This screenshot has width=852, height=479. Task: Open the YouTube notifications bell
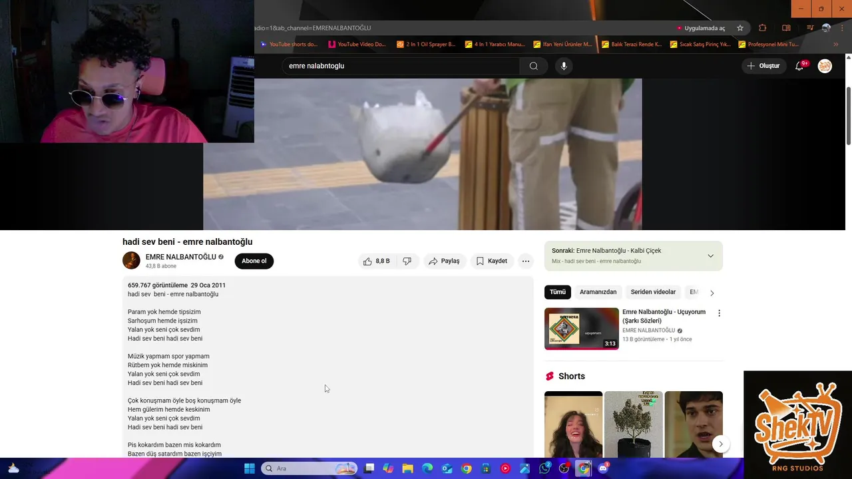[x=800, y=66]
